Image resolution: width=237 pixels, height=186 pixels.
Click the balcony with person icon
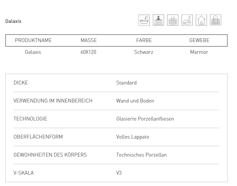tap(158, 20)
